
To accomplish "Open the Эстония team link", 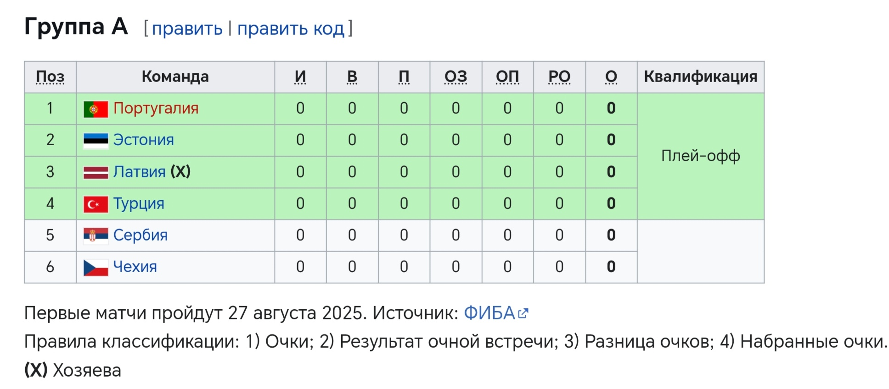I will tap(143, 140).
